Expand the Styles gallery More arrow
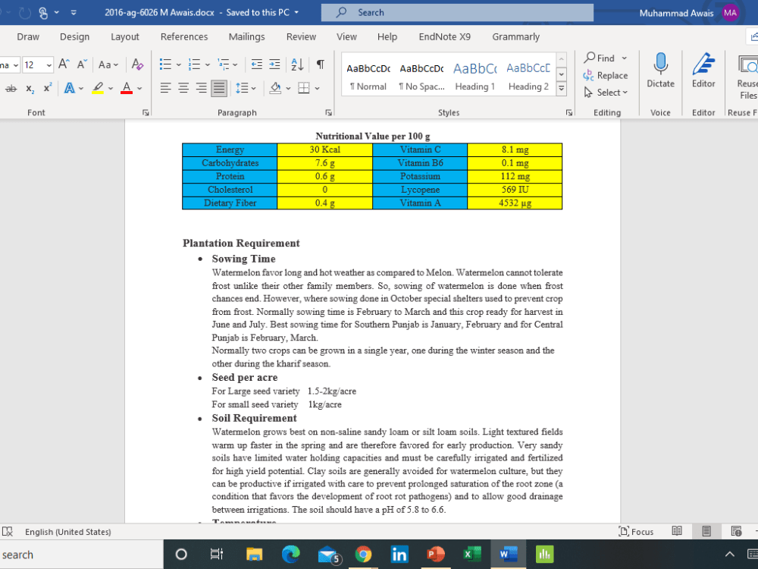 click(x=561, y=89)
